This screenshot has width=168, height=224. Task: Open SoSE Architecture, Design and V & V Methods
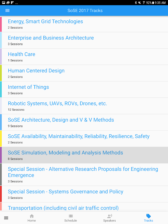click(61, 120)
